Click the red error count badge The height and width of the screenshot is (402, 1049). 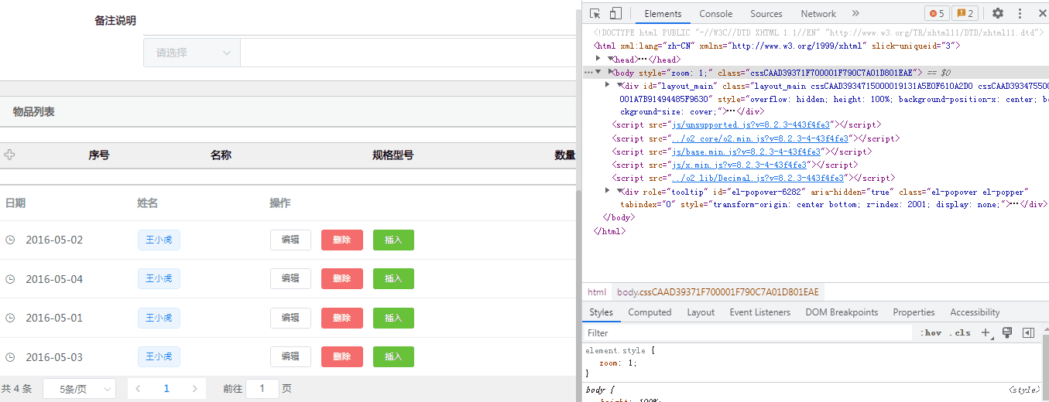[937, 13]
